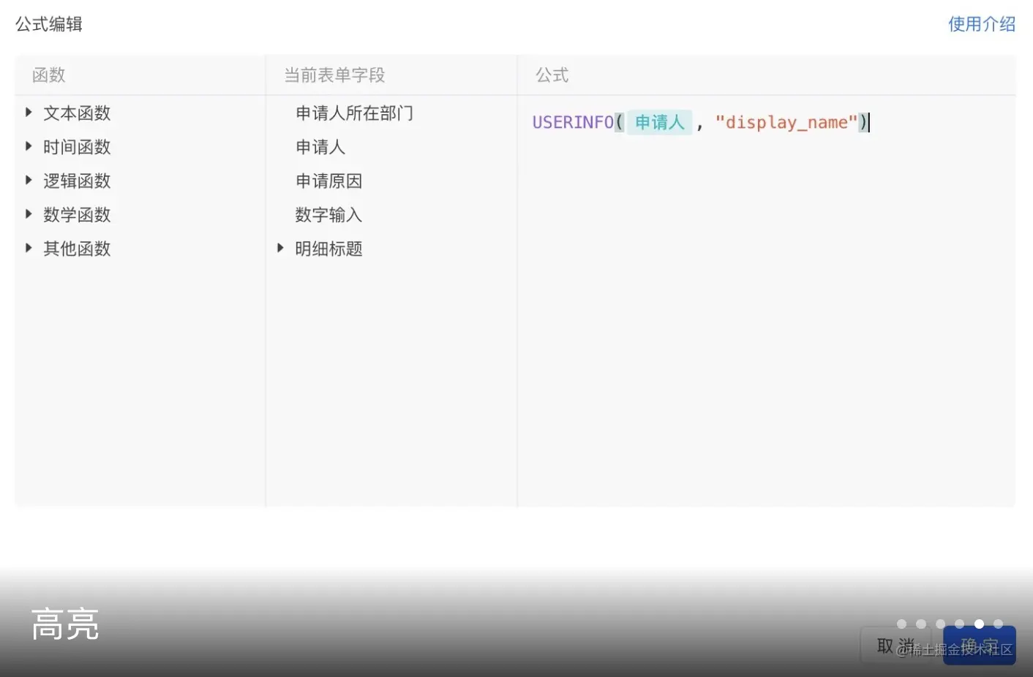
Task: Click the "display_name" string in formula
Action: (x=786, y=122)
